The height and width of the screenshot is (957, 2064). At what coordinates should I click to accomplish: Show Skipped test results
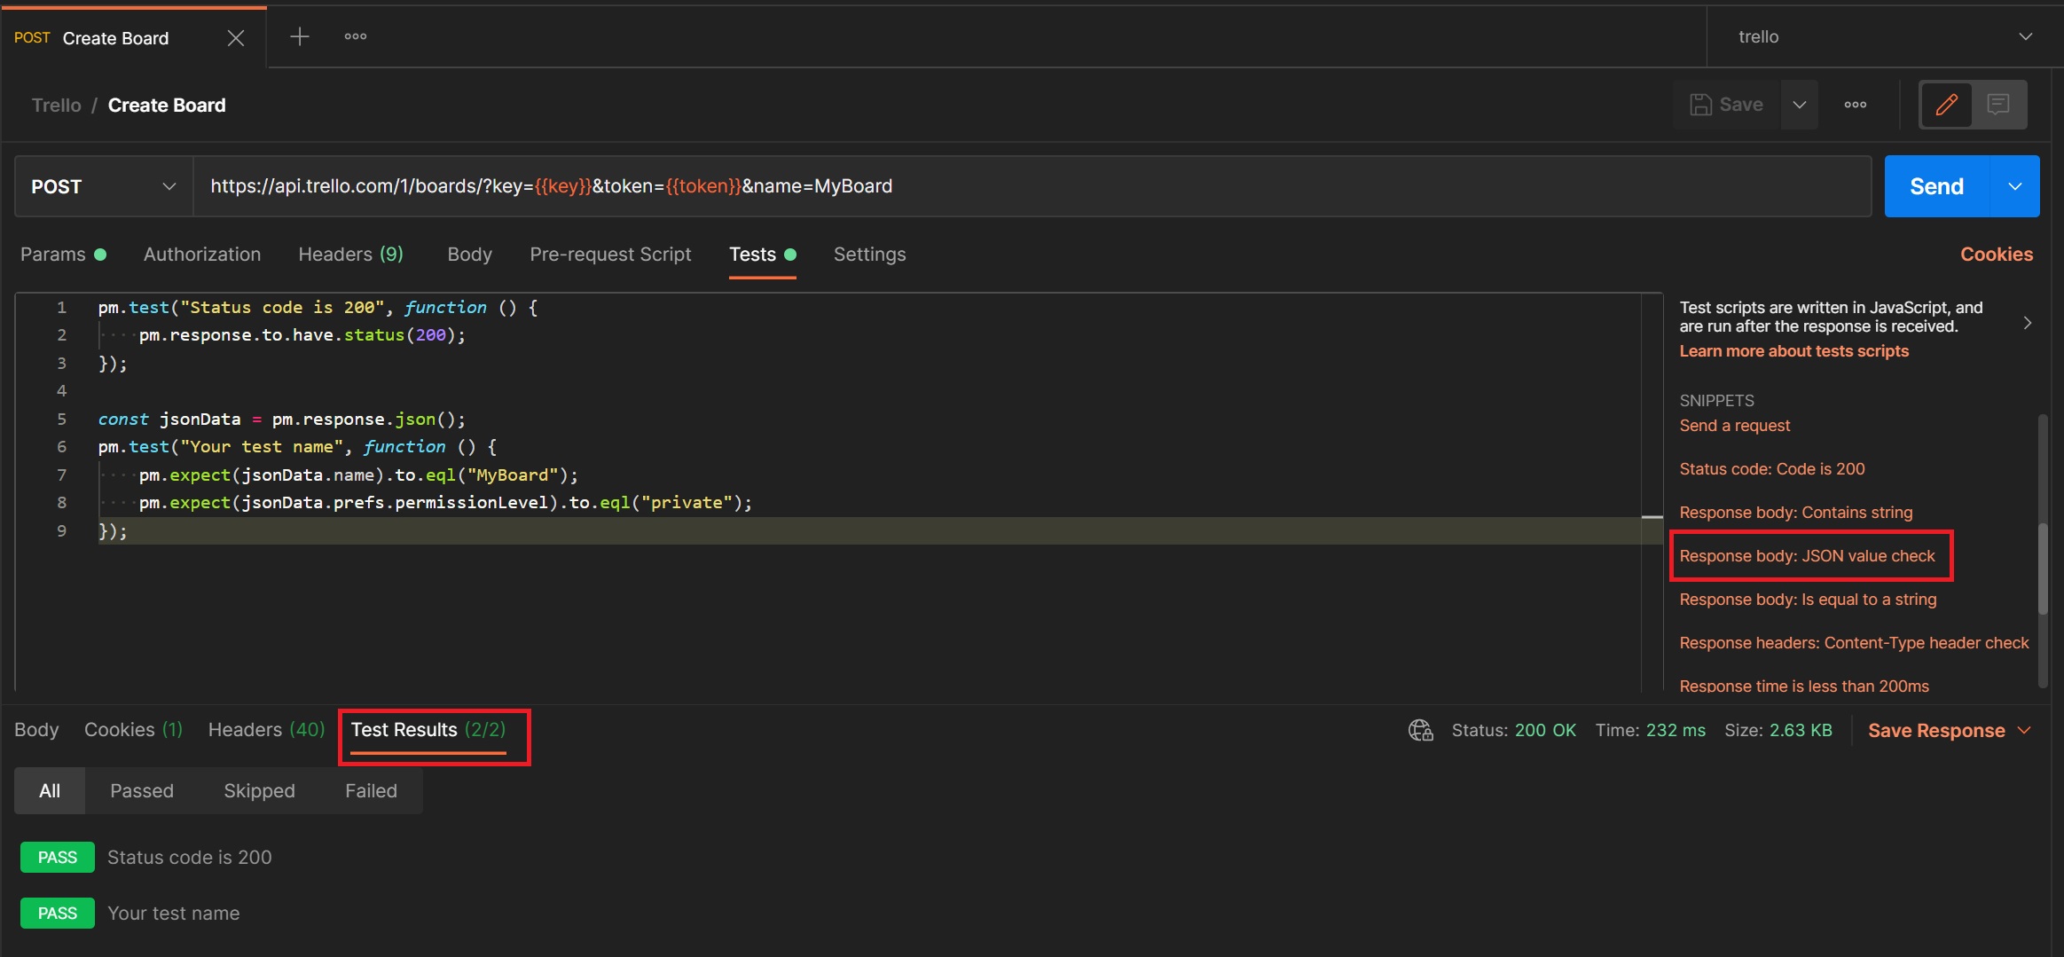click(259, 790)
